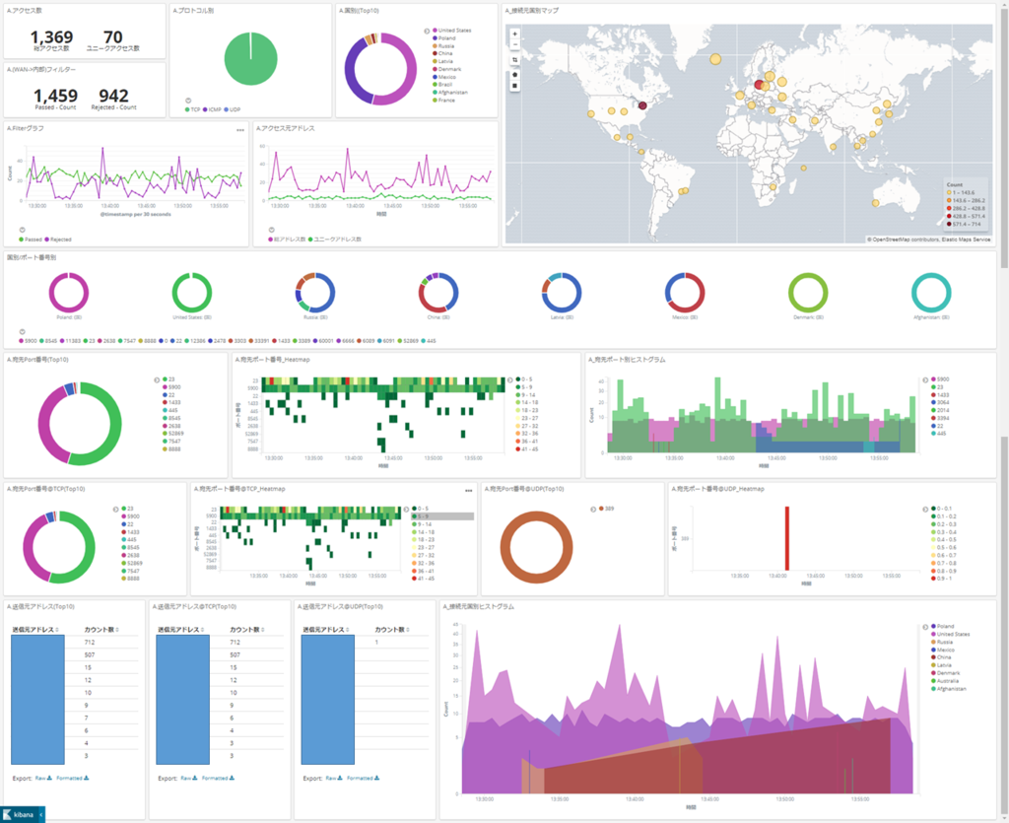
Task: Export Raw data from the TCP address table
Action: [188, 778]
